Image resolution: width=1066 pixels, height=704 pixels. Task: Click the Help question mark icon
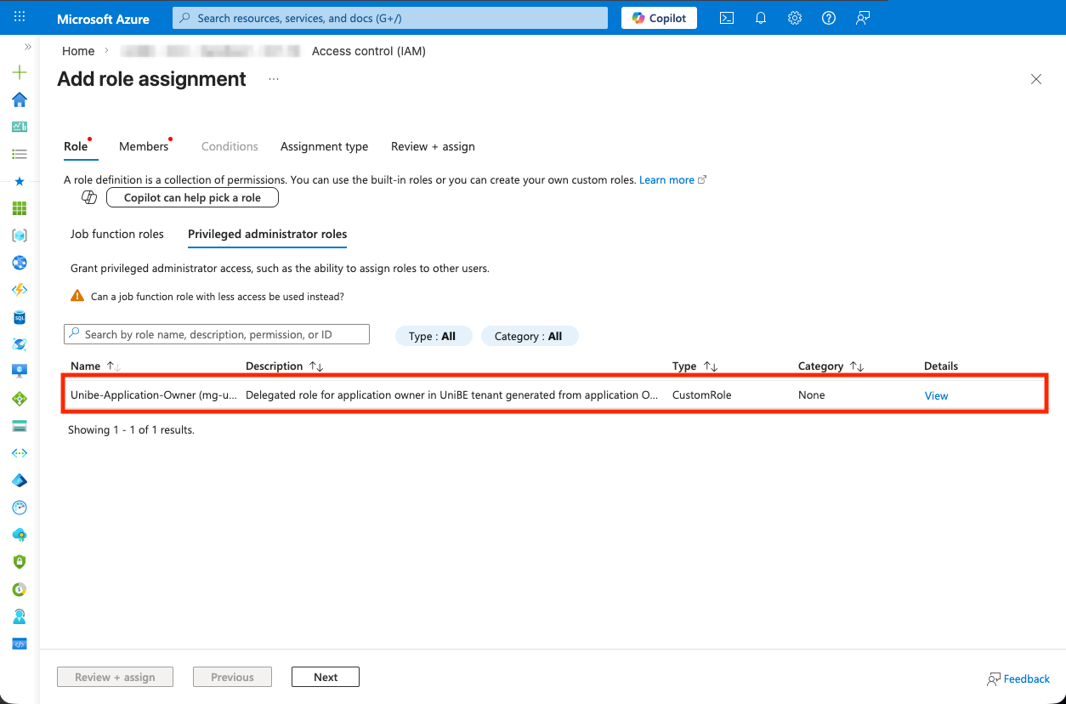click(x=829, y=18)
